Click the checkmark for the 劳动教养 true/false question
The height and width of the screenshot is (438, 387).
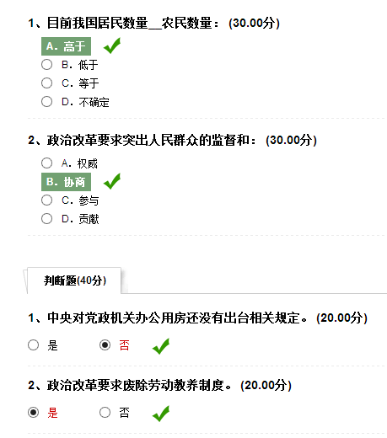(x=161, y=414)
